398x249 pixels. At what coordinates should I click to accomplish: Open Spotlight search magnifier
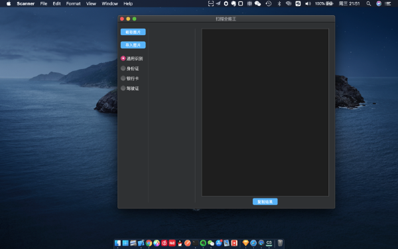(369, 3)
